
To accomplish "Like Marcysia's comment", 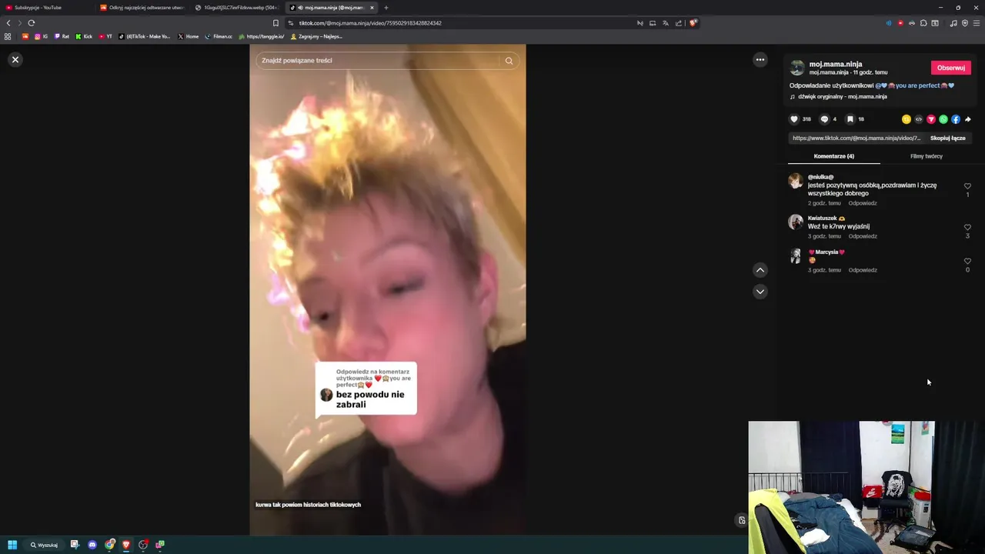I will 967,261.
